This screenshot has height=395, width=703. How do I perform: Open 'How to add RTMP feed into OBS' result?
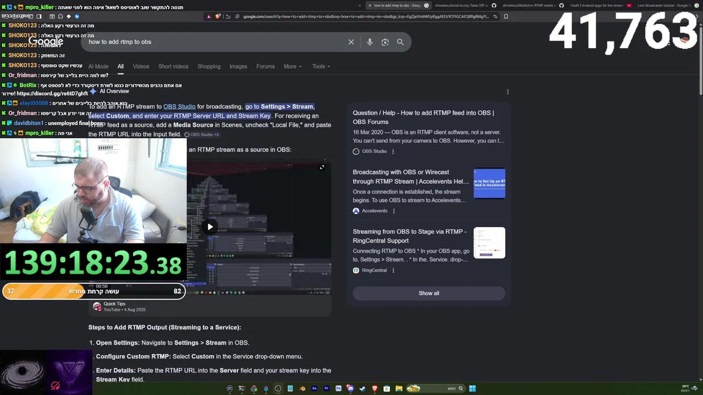click(x=423, y=117)
